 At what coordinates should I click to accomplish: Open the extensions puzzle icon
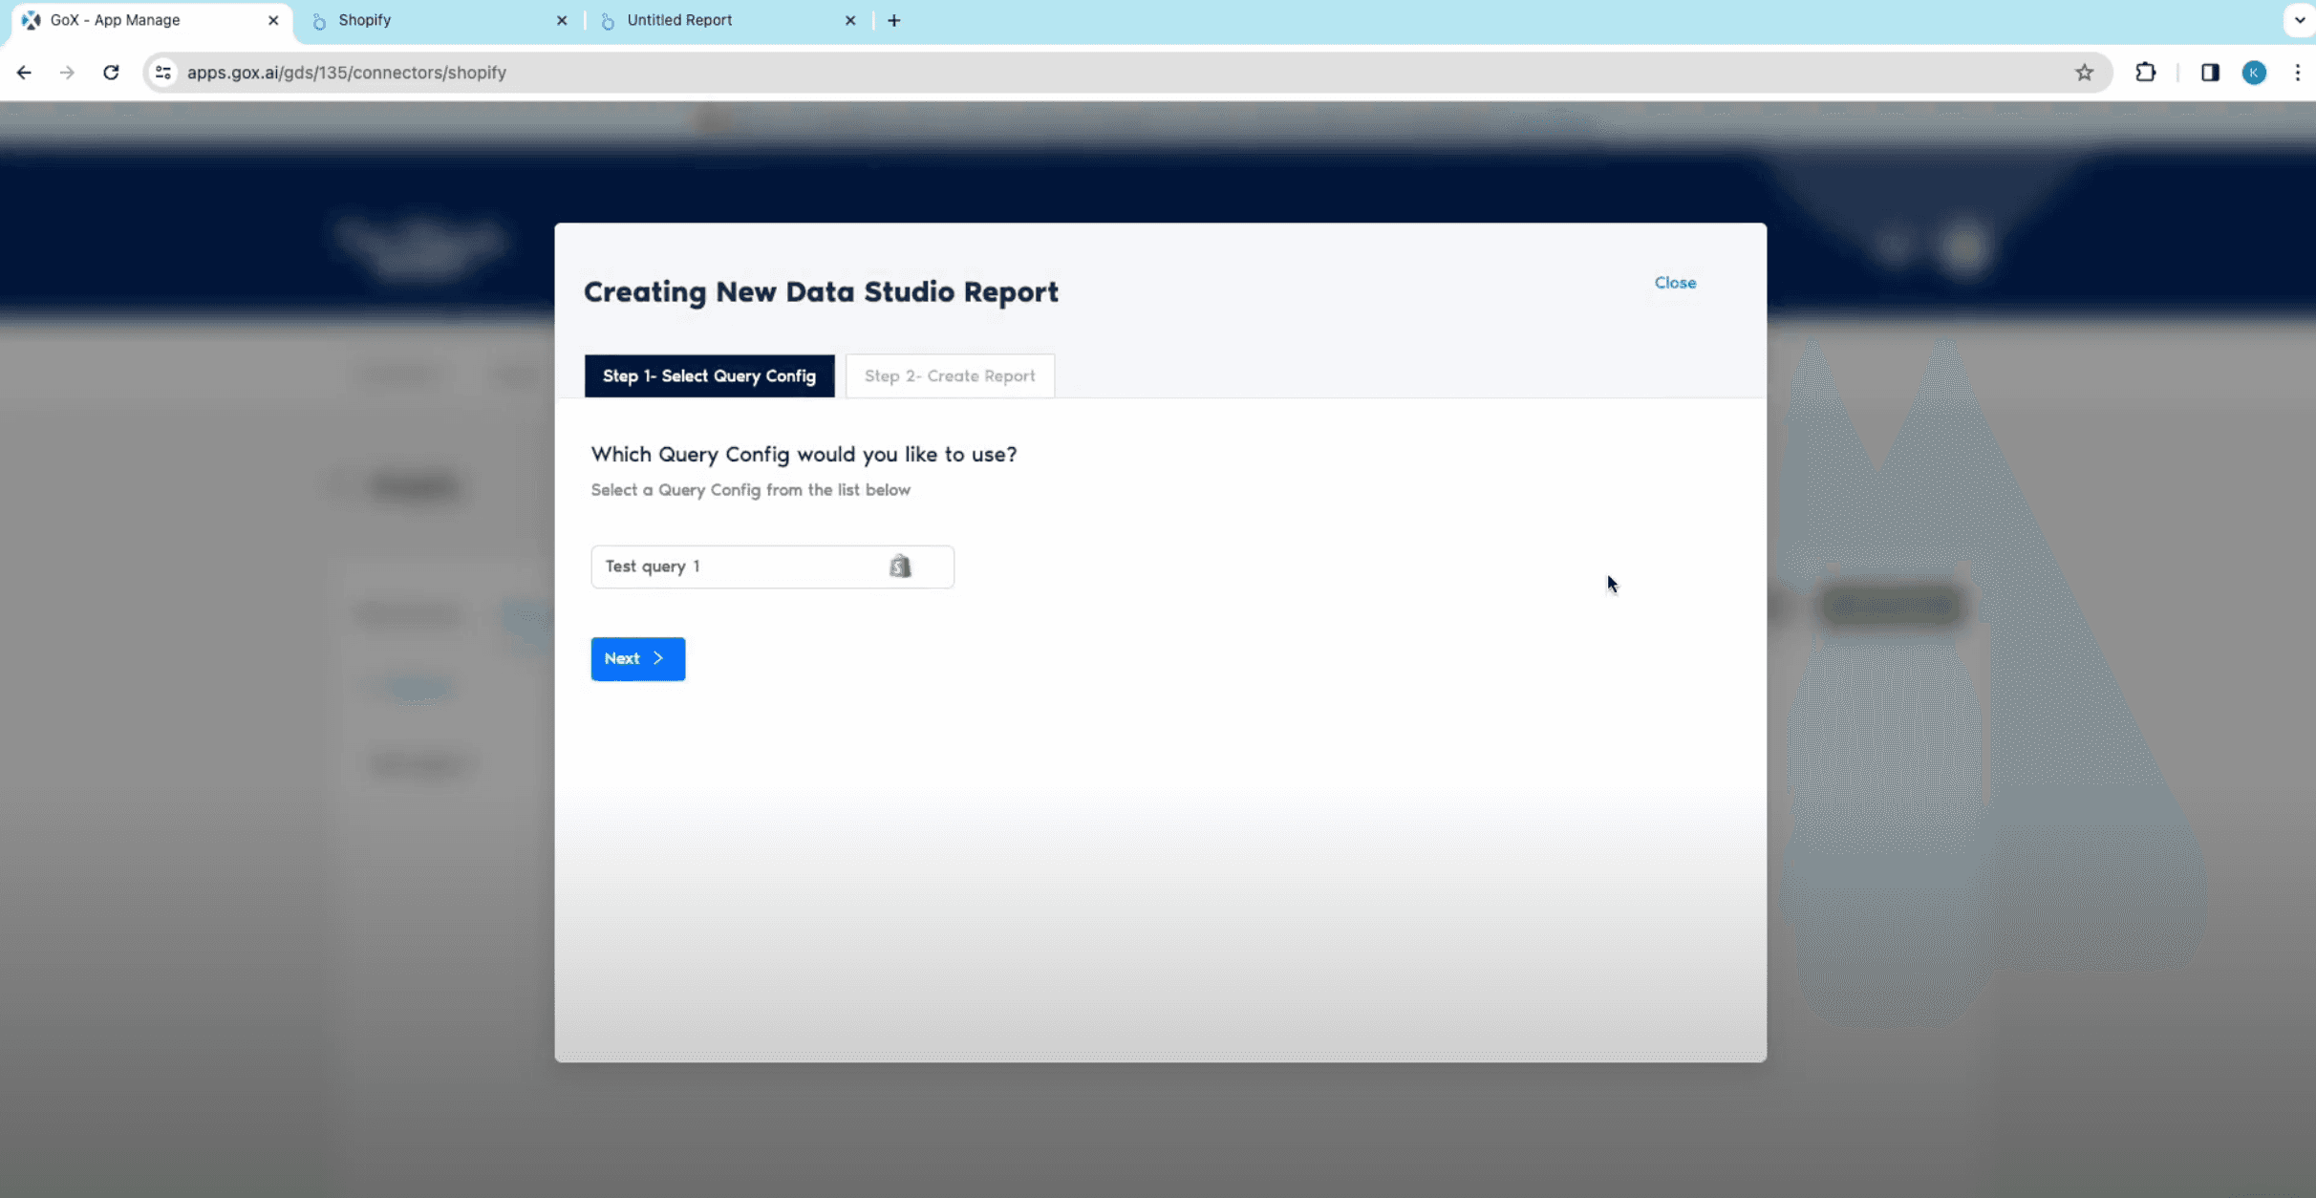pos(2145,73)
